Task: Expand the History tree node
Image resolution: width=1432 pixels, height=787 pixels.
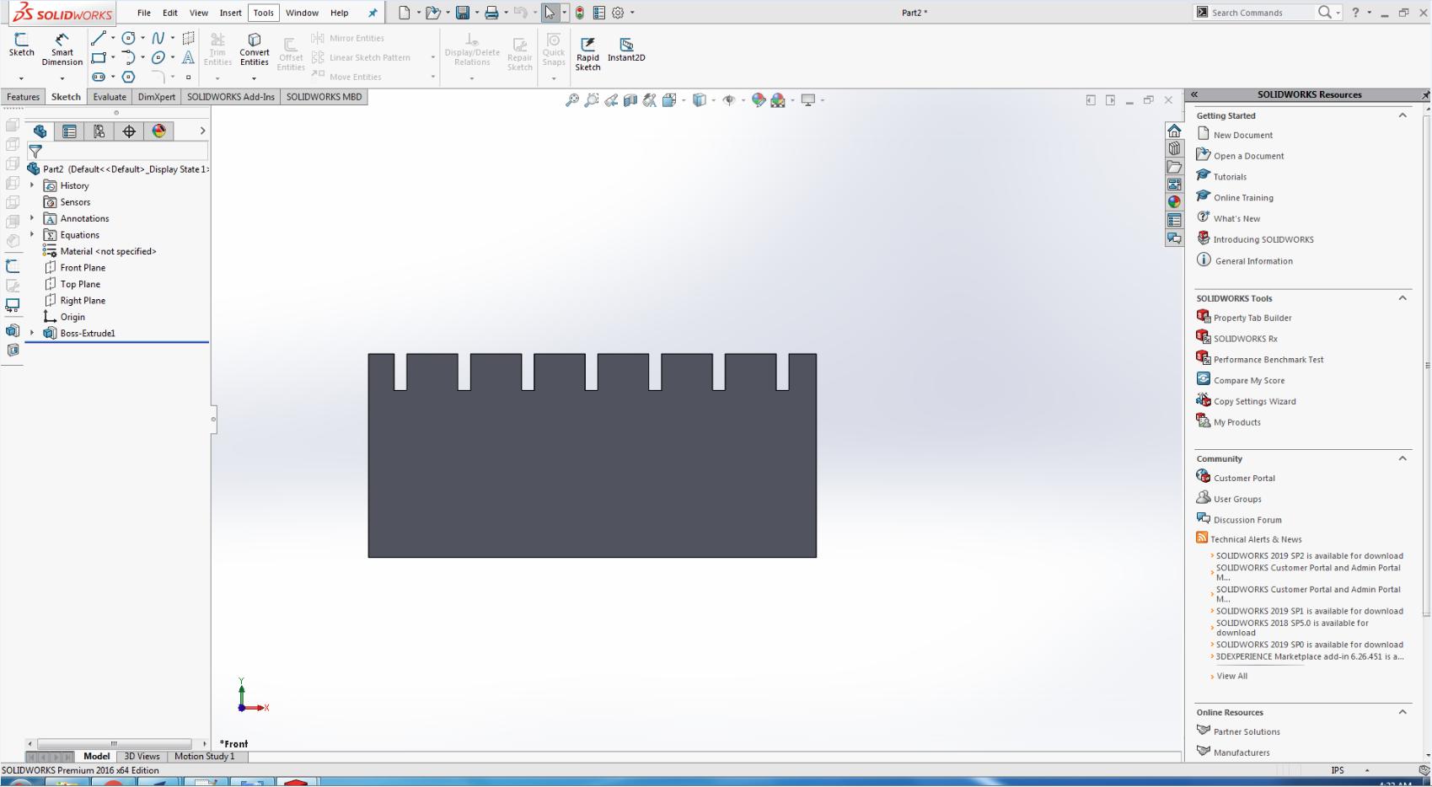Action: click(32, 185)
